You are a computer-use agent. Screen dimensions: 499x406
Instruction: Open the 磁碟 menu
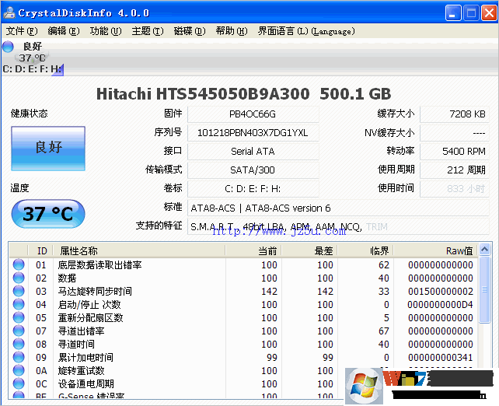tap(189, 31)
